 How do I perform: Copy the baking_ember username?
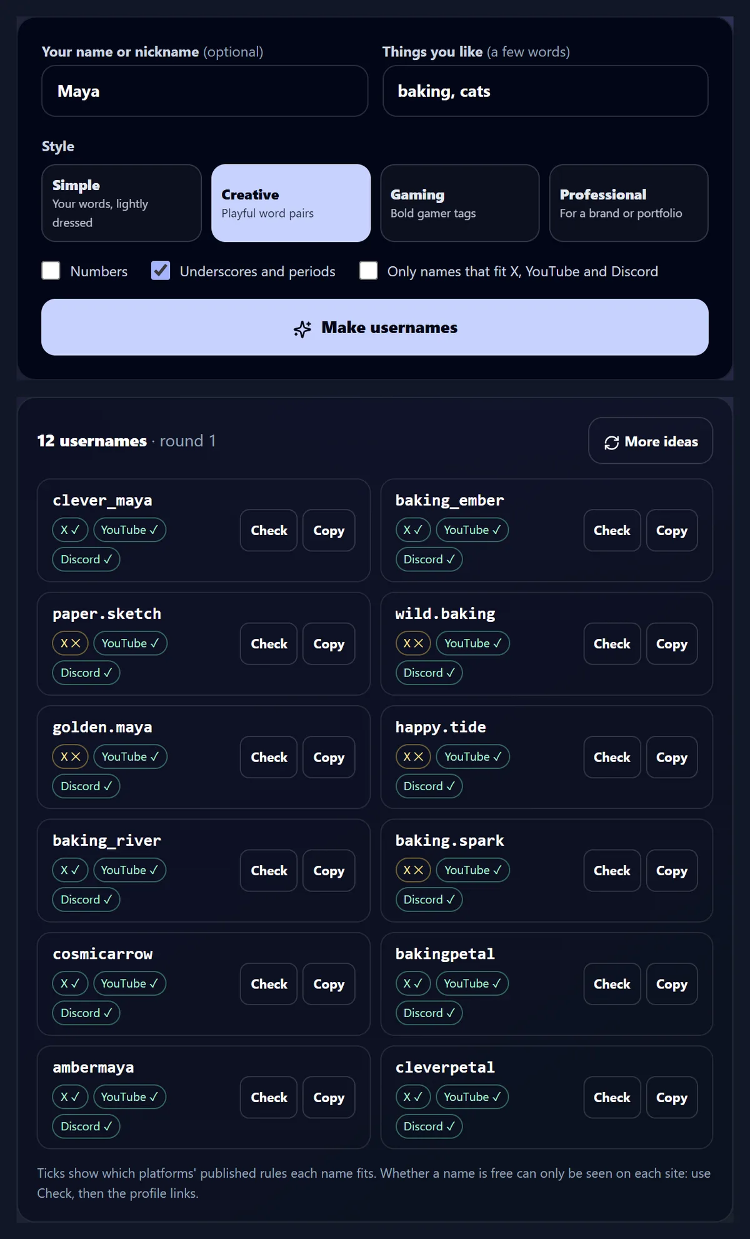(x=672, y=530)
